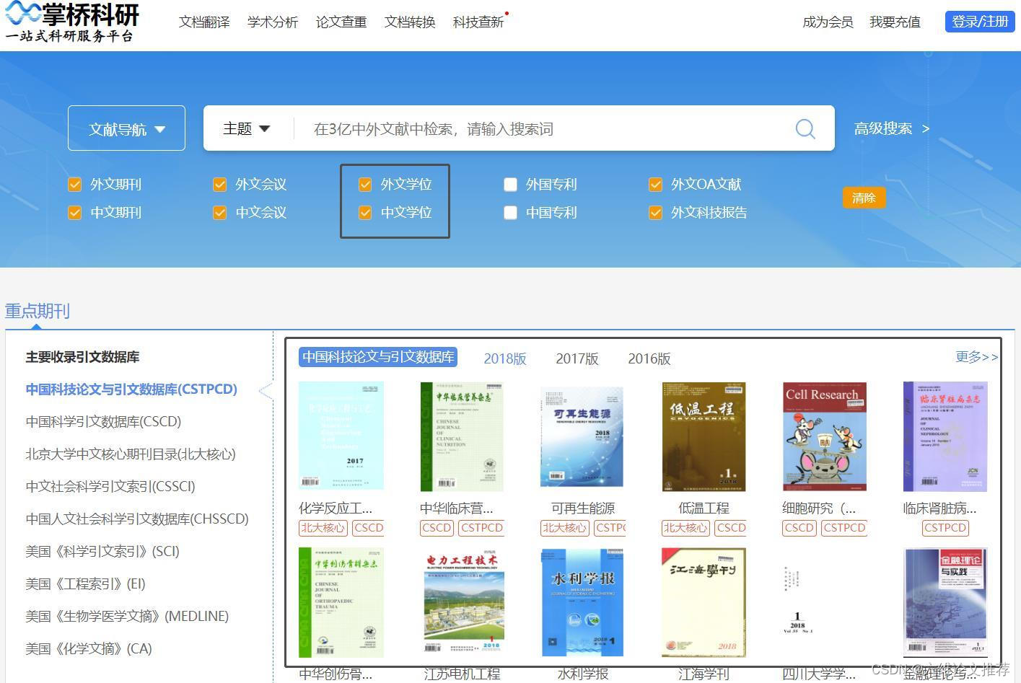Click the orange 清除 button
Viewport: 1021px width, 683px height.
(864, 198)
